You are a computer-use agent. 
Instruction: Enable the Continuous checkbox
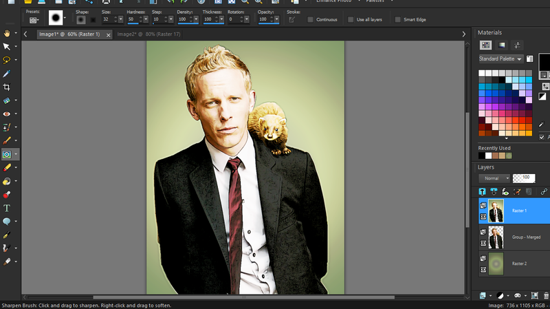coord(310,20)
